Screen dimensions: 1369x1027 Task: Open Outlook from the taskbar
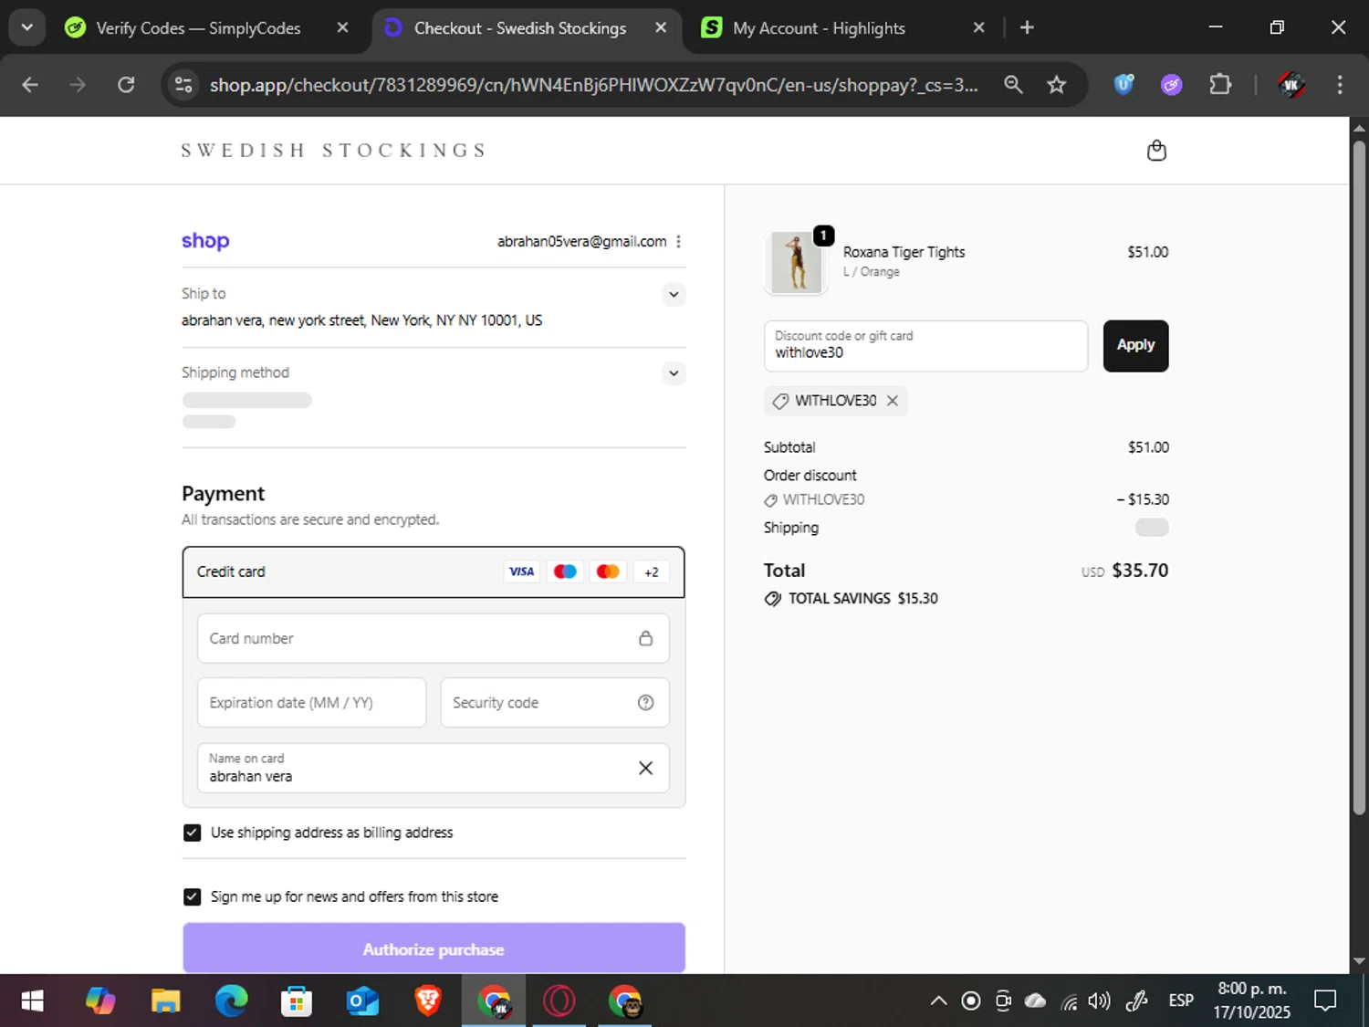click(362, 1001)
